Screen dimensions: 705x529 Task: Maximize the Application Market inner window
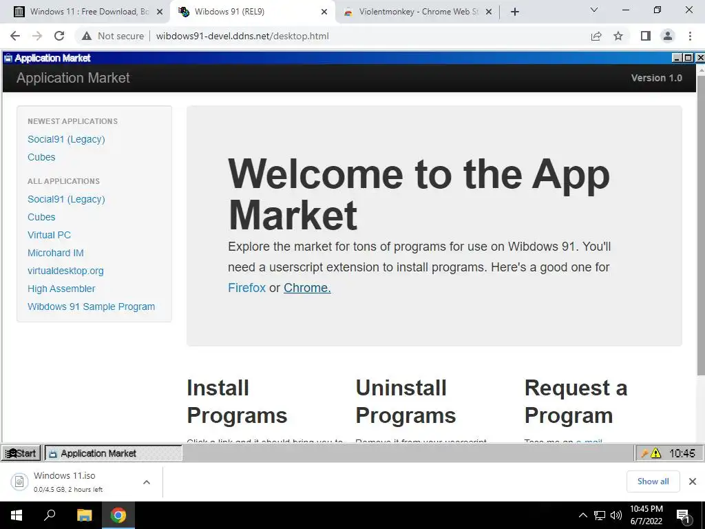pyautogui.click(x=688, y=58)
